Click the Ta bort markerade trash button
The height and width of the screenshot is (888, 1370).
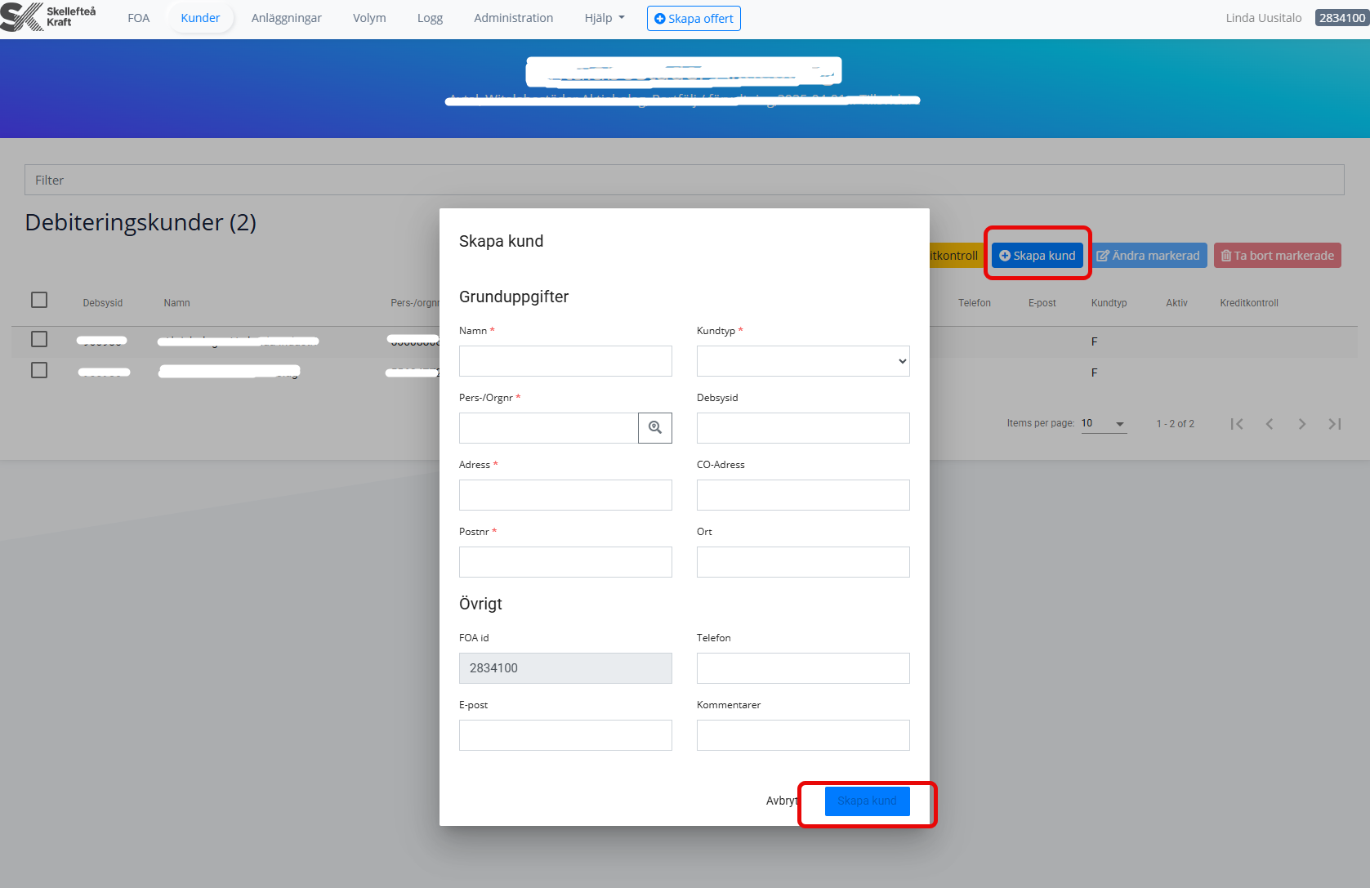pyautogui.click(x=1277, y=256)
